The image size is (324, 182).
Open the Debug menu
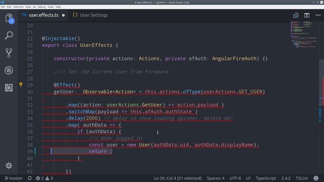(x=42, y=7)
